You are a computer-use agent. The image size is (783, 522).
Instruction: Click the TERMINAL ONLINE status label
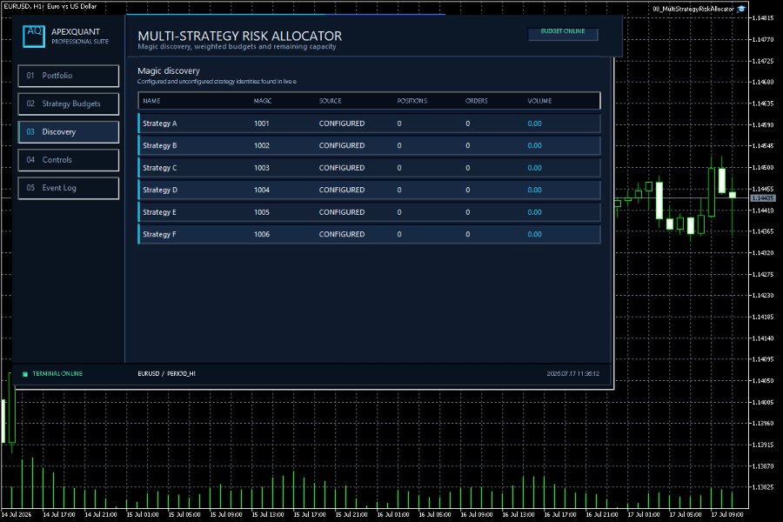[x=57, y=373]
